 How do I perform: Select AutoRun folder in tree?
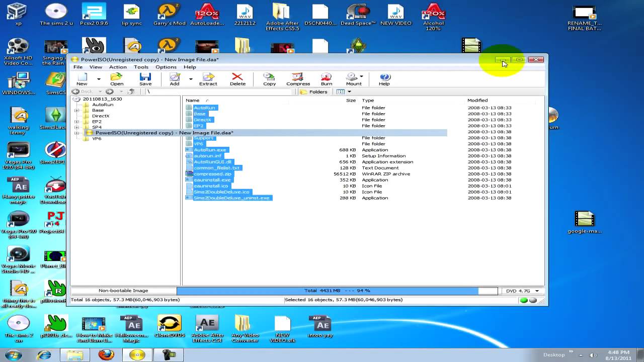coord(103,105)
